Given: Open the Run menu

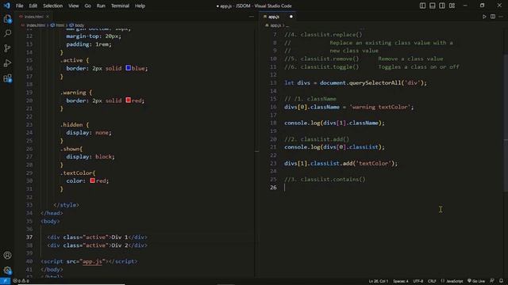Looking at the screenshot, I should (x=101, y=6).
